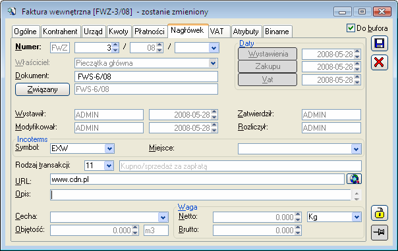This screenshot has width=398, height=251.
Task: Open the URL in browser globe icon
Action: coord(354,179)
